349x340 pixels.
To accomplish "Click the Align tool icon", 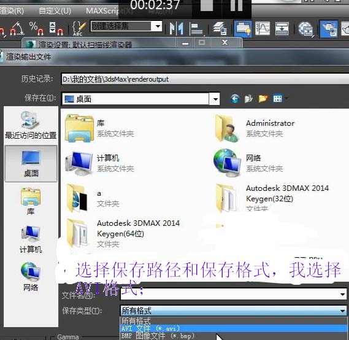I will pyautogui.click(x=197, y=29).
